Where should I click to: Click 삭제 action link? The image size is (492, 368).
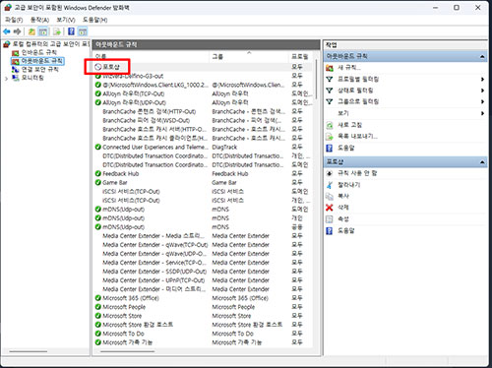(343, 208)
